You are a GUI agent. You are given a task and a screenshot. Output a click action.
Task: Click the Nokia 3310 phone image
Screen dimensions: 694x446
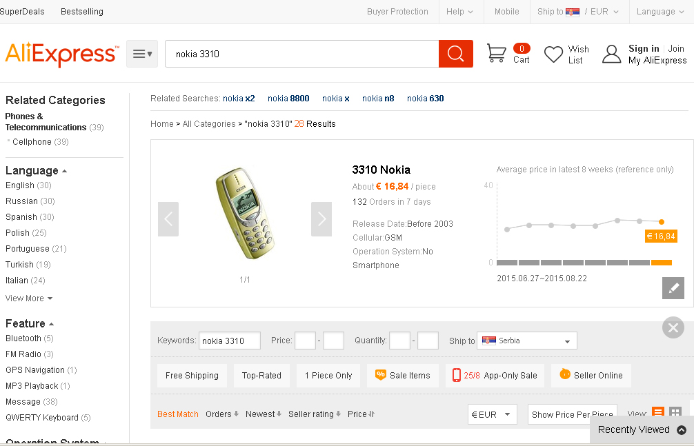245,213
